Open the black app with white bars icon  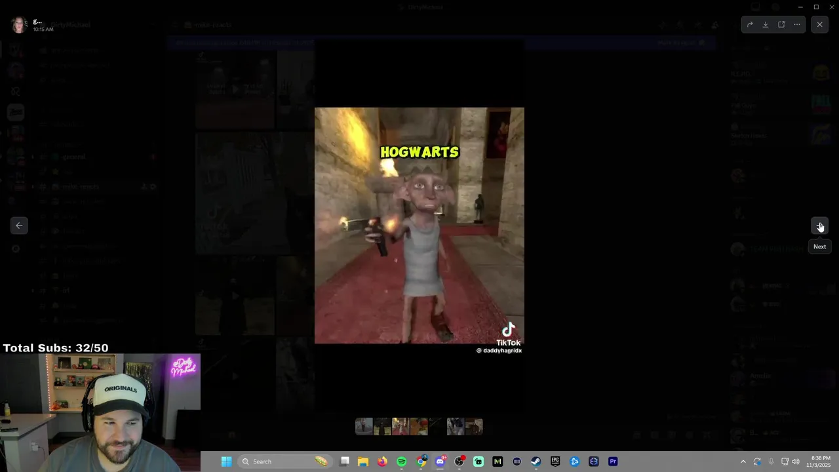(x=498, y=462)
